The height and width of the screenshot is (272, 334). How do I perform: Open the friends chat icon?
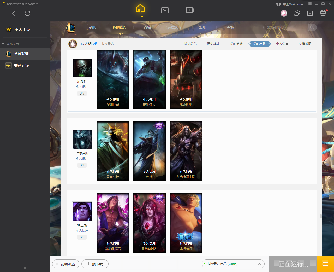297,13
